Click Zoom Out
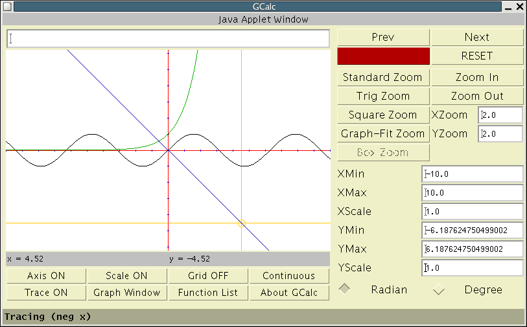 coord(477,96)
